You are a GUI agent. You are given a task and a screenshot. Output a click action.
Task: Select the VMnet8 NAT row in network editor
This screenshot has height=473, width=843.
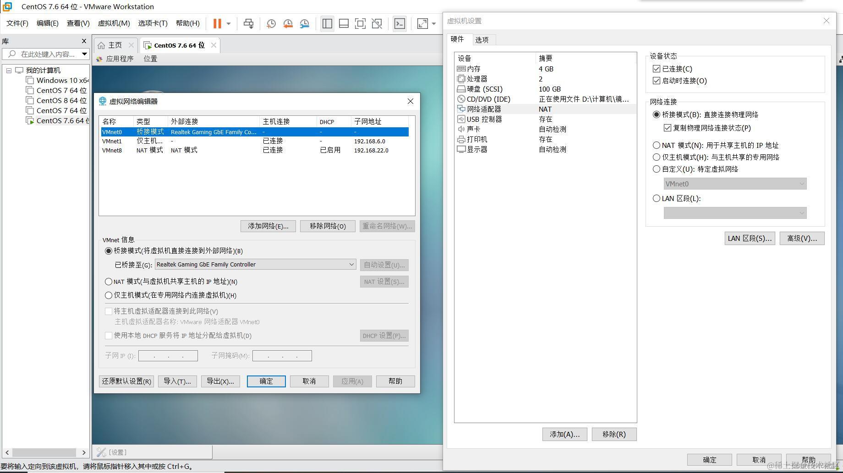[x=255, y=150]
